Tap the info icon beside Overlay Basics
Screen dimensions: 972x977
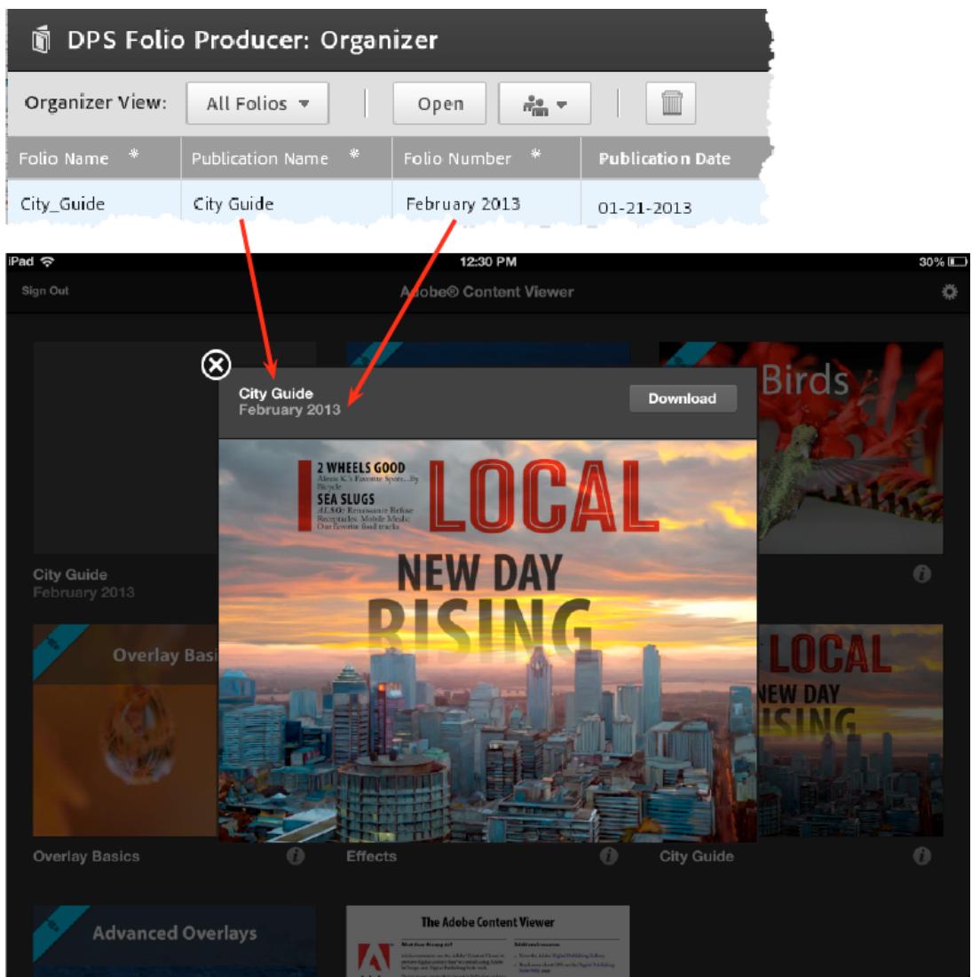pyautogui.click(x=296, y=855)
